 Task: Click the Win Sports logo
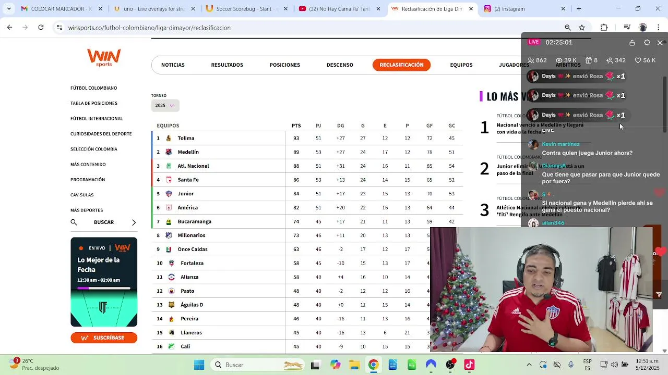coord(104,57)
